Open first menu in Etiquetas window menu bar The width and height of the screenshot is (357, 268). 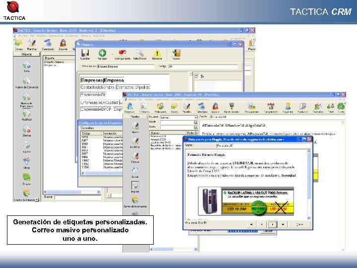[x=23, y=36]
